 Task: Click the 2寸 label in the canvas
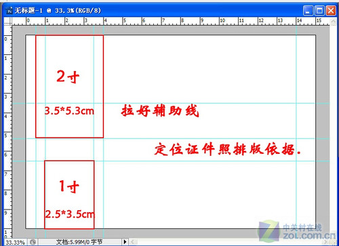[x=68, y=77]
